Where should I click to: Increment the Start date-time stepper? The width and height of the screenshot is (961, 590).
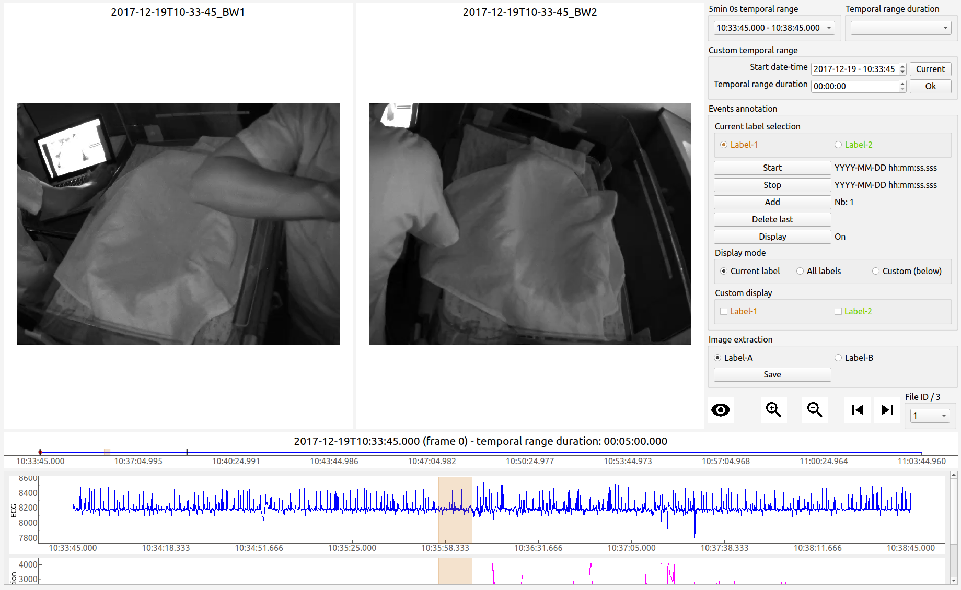(x=902, y=66)
